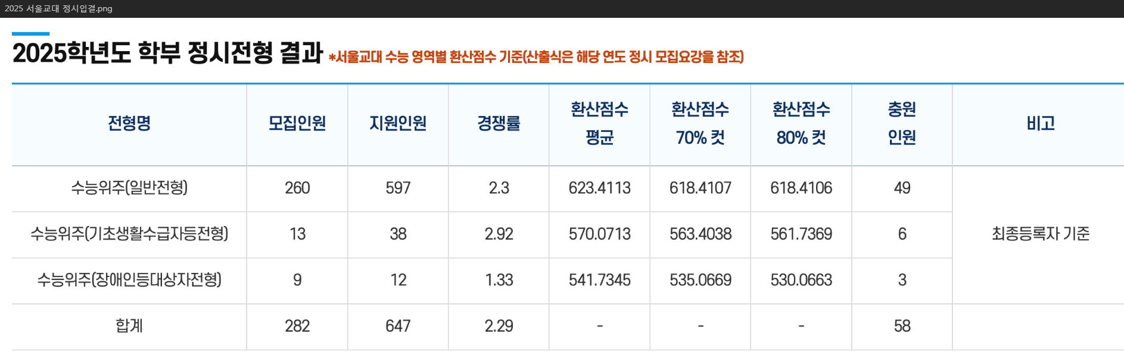The height and width of the screenshot is (352, 1124).
Task: Click the 535.0669 cell
Action: (700, 279)
